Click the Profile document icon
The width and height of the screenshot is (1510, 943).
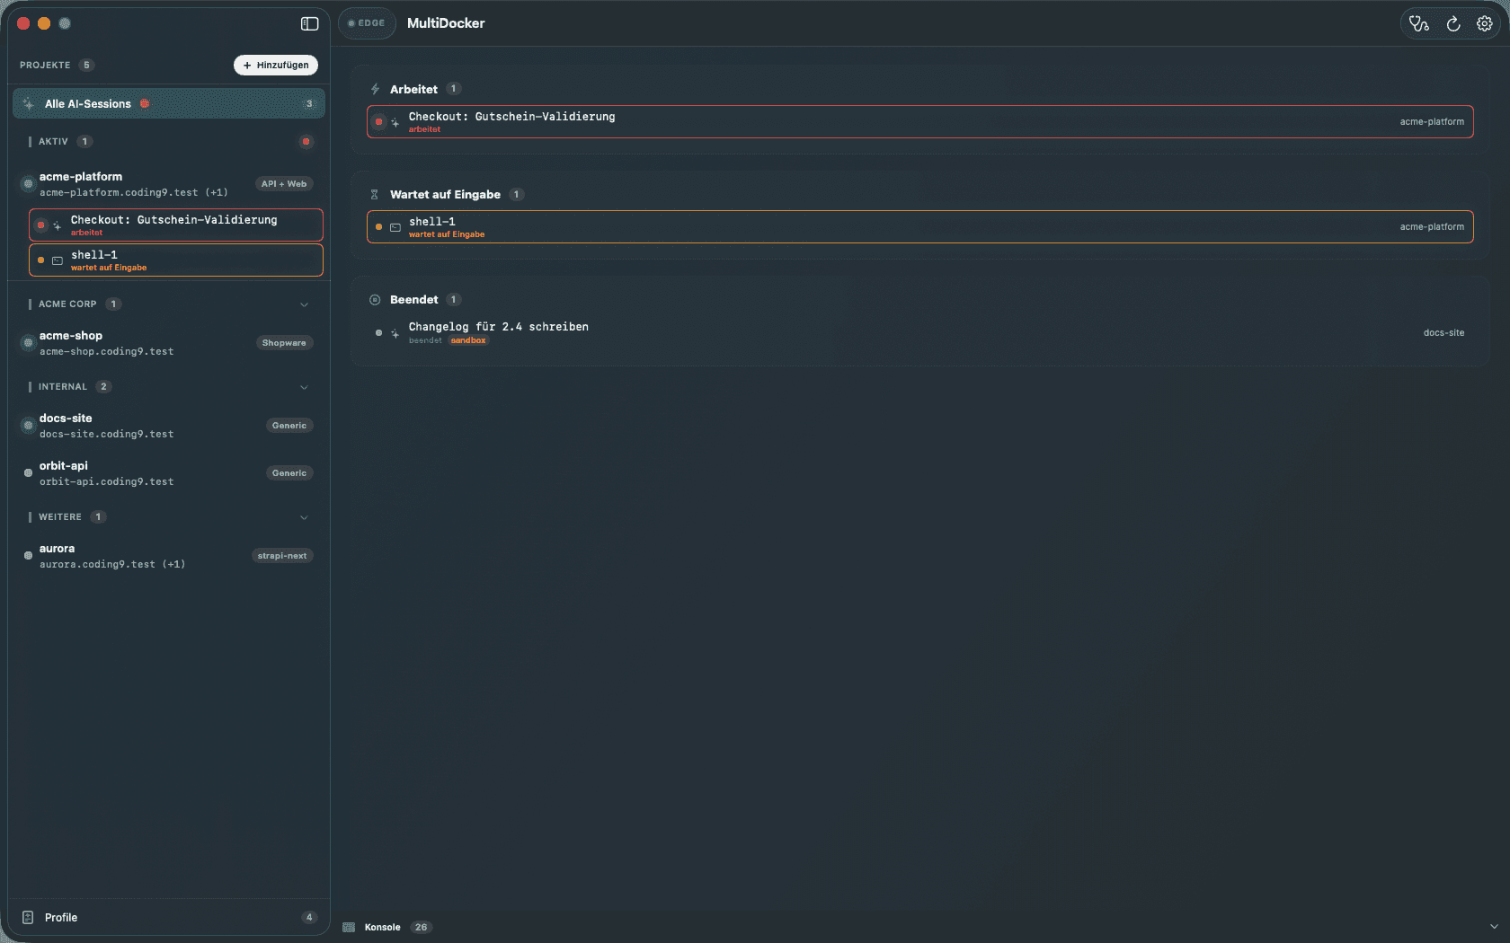28,917
